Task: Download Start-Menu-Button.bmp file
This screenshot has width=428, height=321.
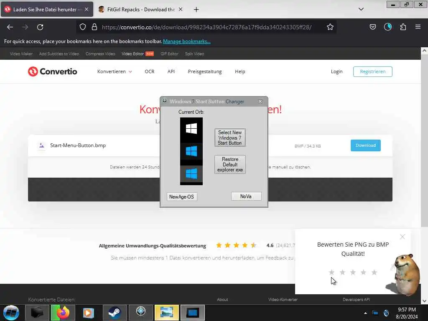Action: click(365, 145)
